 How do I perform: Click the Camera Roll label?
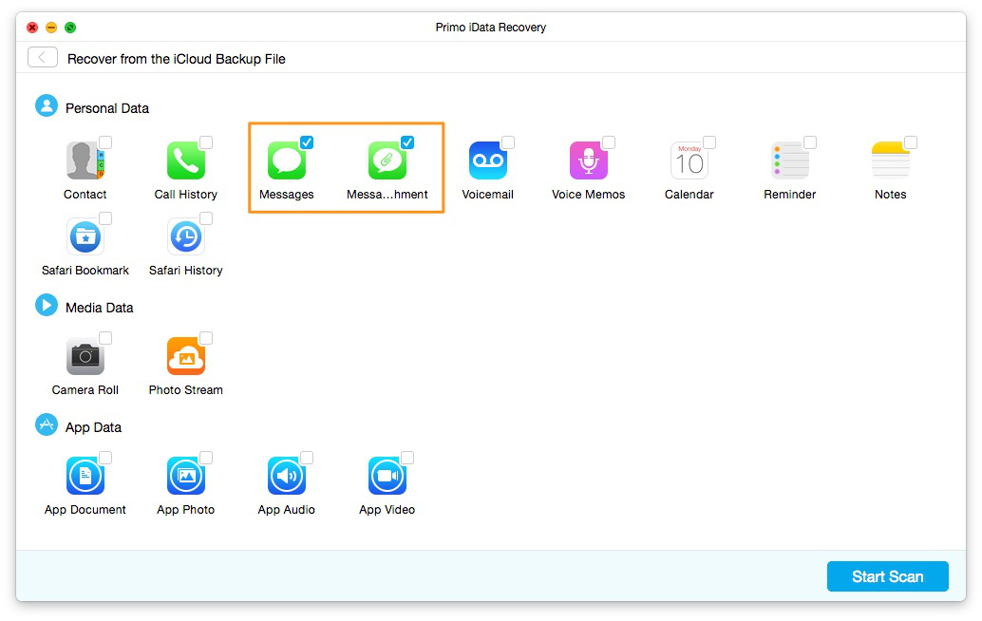tap(85, 389)
